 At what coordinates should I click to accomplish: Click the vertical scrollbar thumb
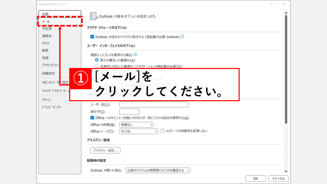click(286, 69)
